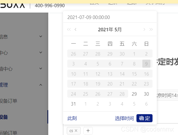Click phone number 400-996-0990
The width and height of the screenshot is (178, 135).
click(50, 5)
